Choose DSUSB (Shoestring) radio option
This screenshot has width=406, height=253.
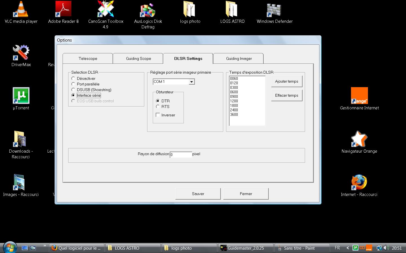point(73,90)
